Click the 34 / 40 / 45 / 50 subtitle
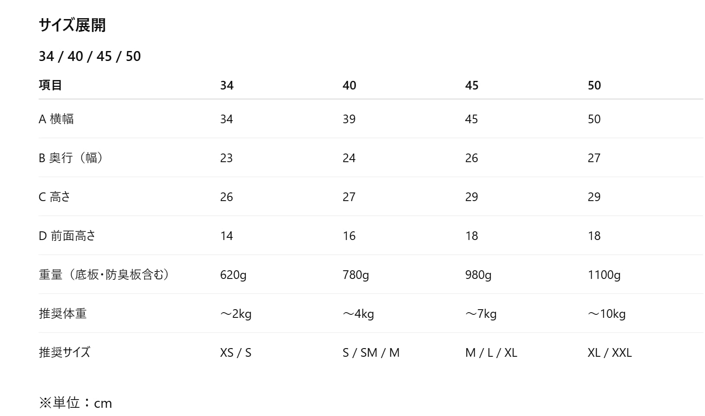 (90, 56)
